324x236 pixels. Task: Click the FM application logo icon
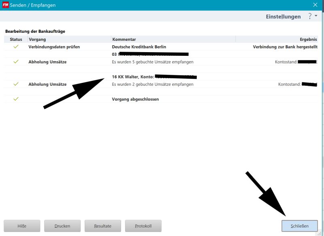tap(5, 5)
